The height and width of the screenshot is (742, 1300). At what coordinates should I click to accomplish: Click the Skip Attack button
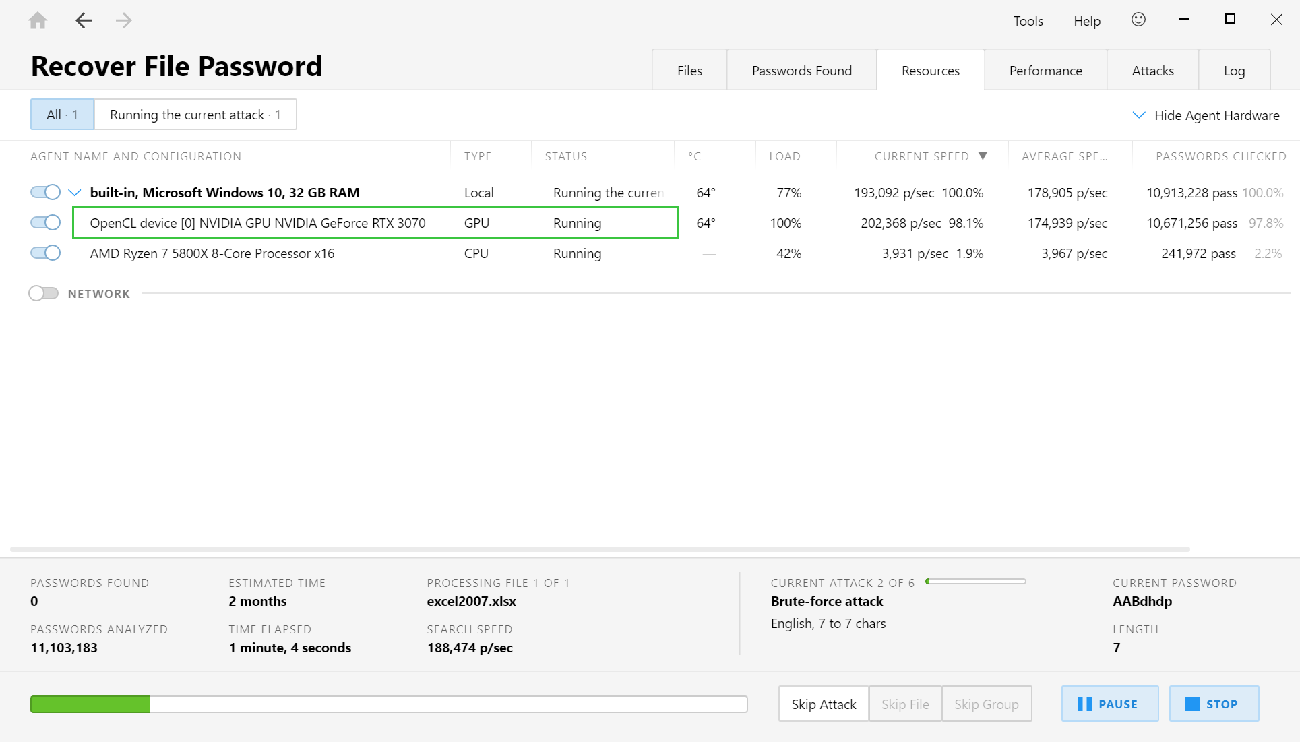(824, 704)
